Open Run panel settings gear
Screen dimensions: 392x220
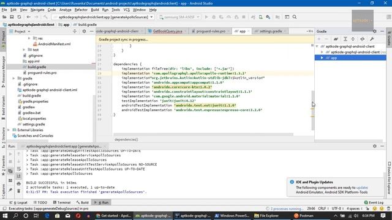374,146
